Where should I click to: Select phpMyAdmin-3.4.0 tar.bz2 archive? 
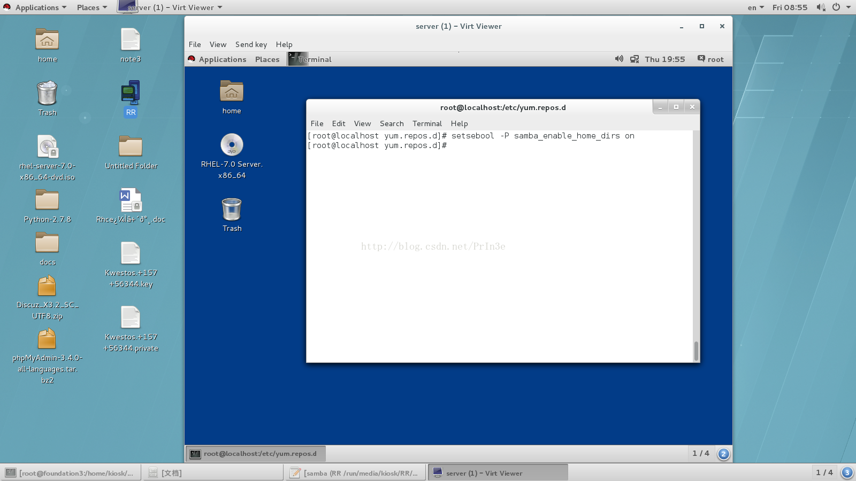pyautogui.click(x=47, y=339)
